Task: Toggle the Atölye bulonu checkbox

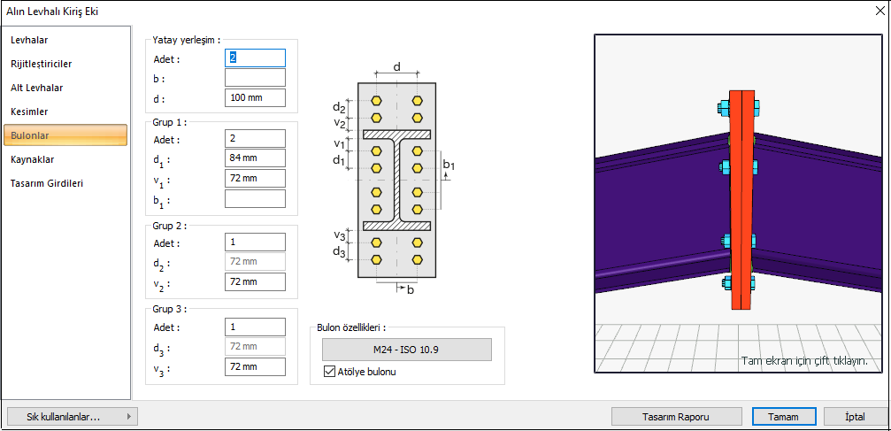Action: tap(330, 372)
